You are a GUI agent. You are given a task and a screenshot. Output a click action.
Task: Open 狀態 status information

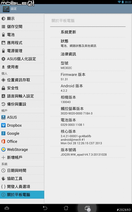tap(88, 43)
